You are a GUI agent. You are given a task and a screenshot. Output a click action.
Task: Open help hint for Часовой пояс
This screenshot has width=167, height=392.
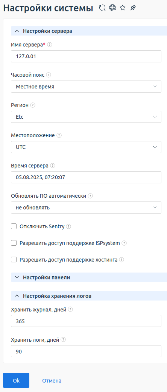point(49,75)
